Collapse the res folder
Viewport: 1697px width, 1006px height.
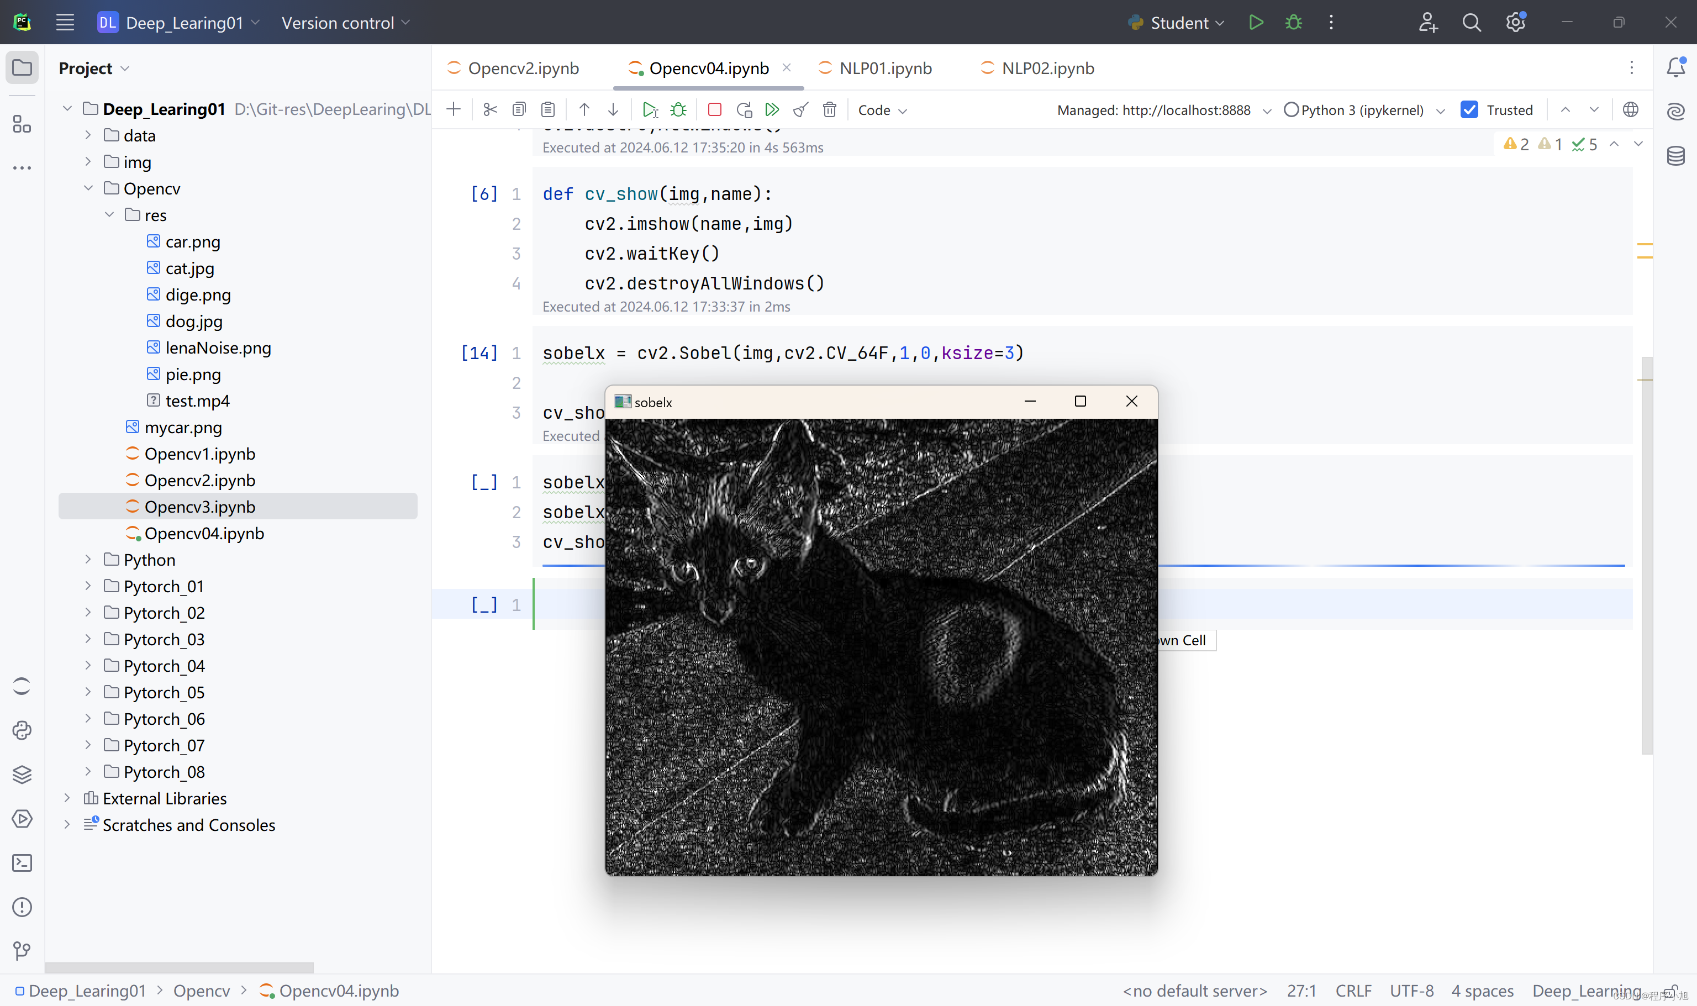(109, 214)
